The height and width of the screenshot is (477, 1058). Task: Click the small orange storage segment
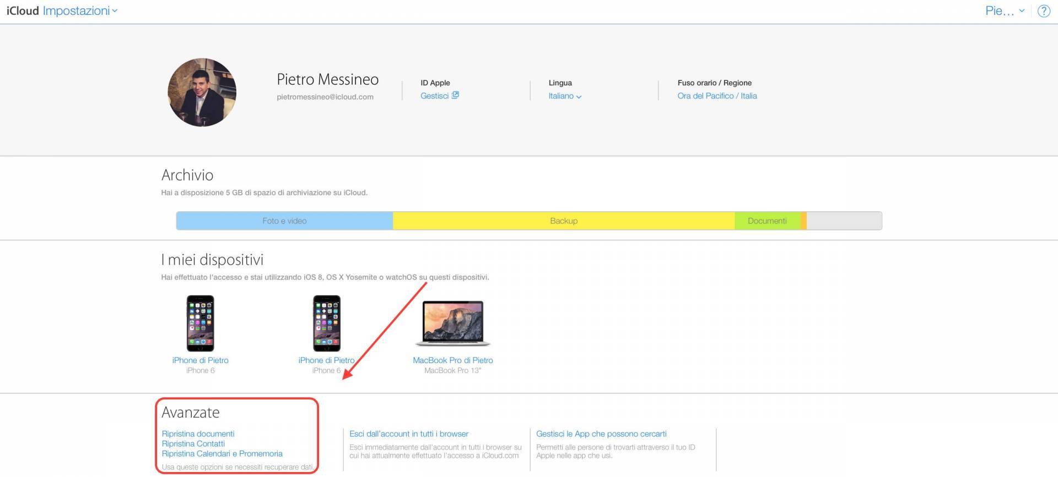tap(803, 221)
